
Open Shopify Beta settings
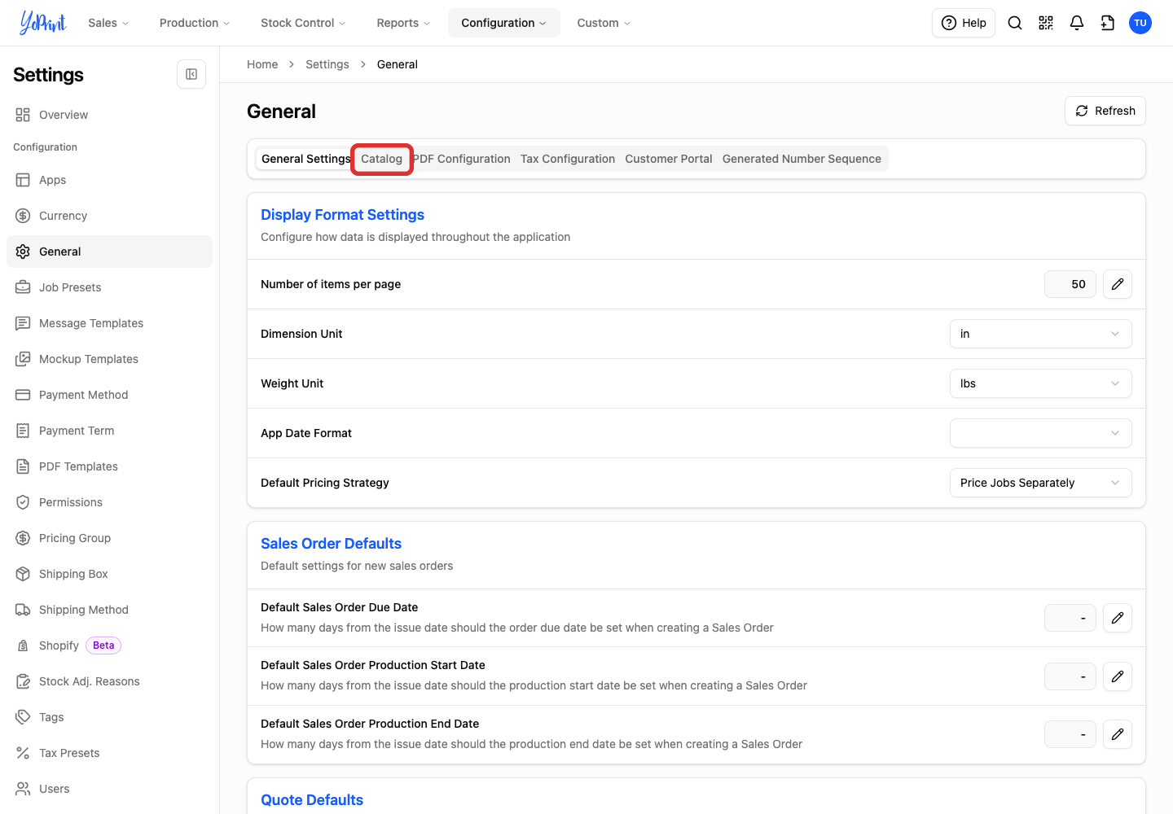pos(109,646)
